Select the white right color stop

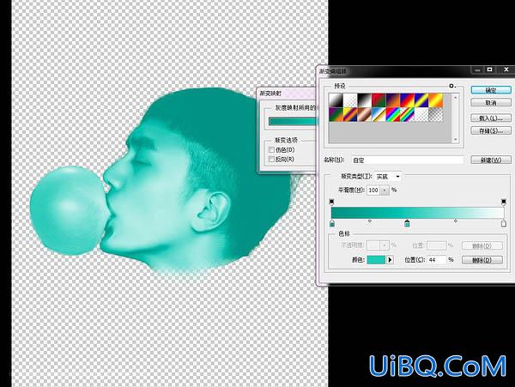[504, 224]
